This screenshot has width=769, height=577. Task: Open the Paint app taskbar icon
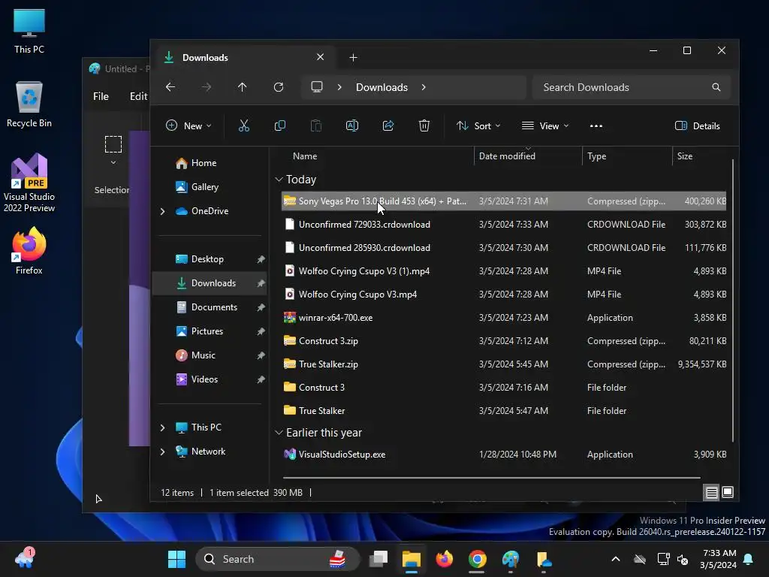coord(511,559)
